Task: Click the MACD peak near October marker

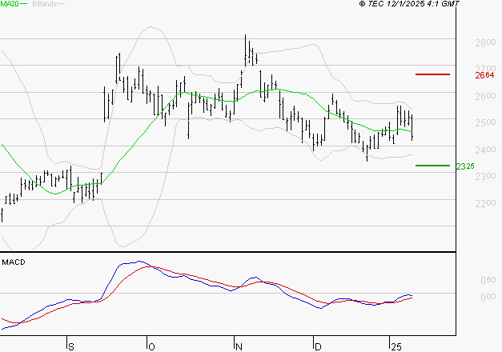Action: (138, 262)
